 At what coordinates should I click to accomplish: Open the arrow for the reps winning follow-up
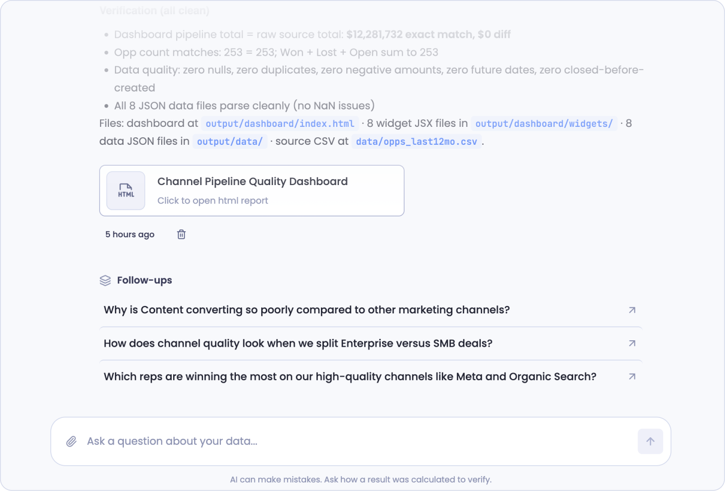632,377
